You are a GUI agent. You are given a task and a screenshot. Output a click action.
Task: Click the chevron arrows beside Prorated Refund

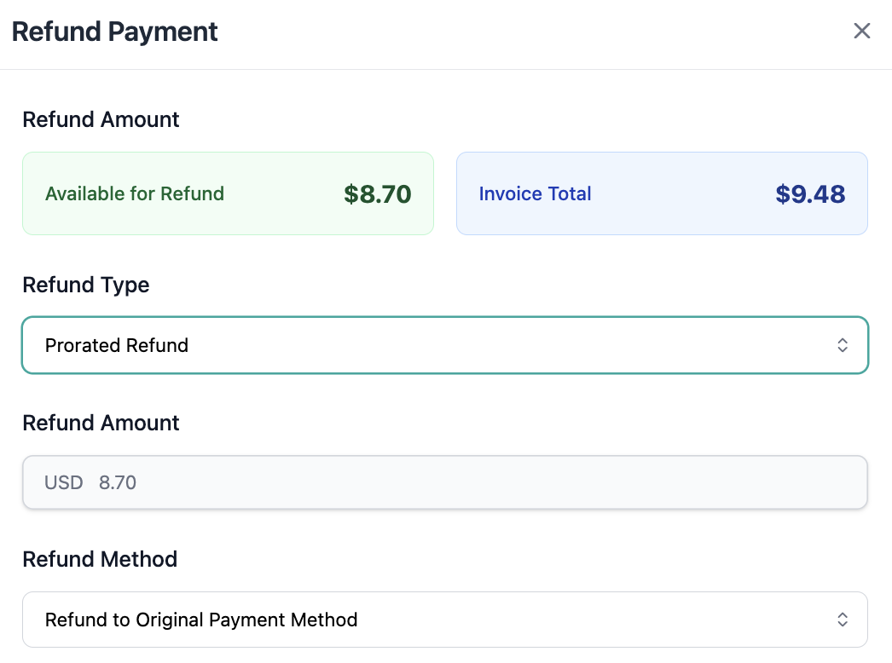tap(843, 345)
